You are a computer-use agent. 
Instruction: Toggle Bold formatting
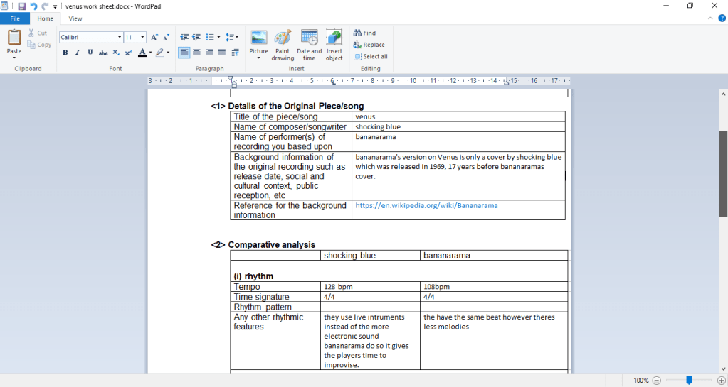[65, 53]
